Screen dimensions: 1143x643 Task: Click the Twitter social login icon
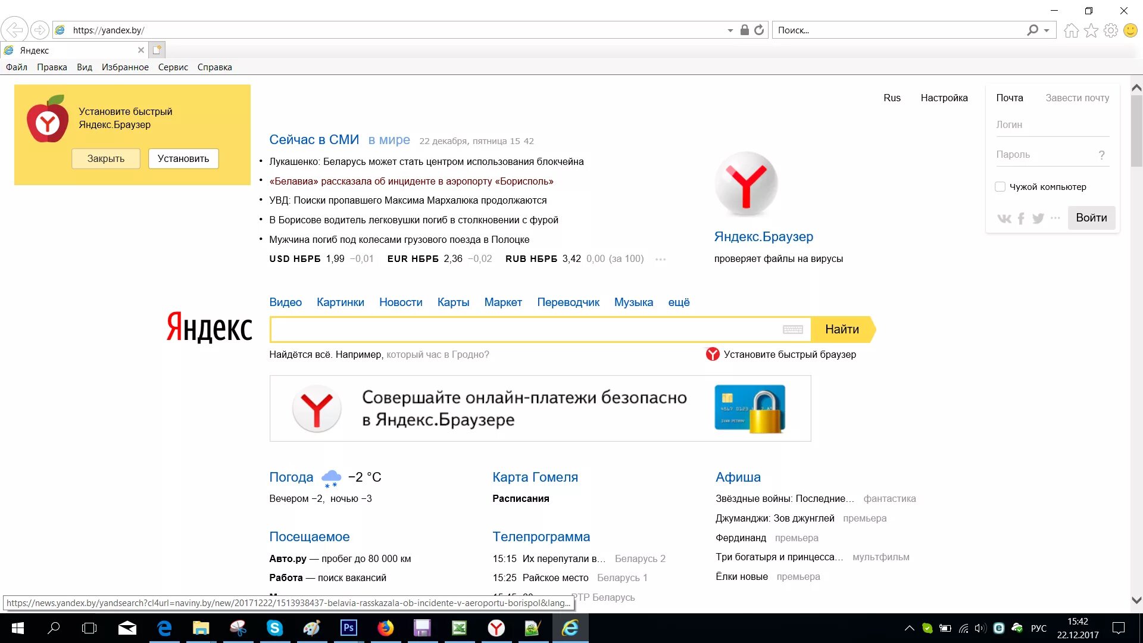pyautogui.click(x=1038, y=219)
